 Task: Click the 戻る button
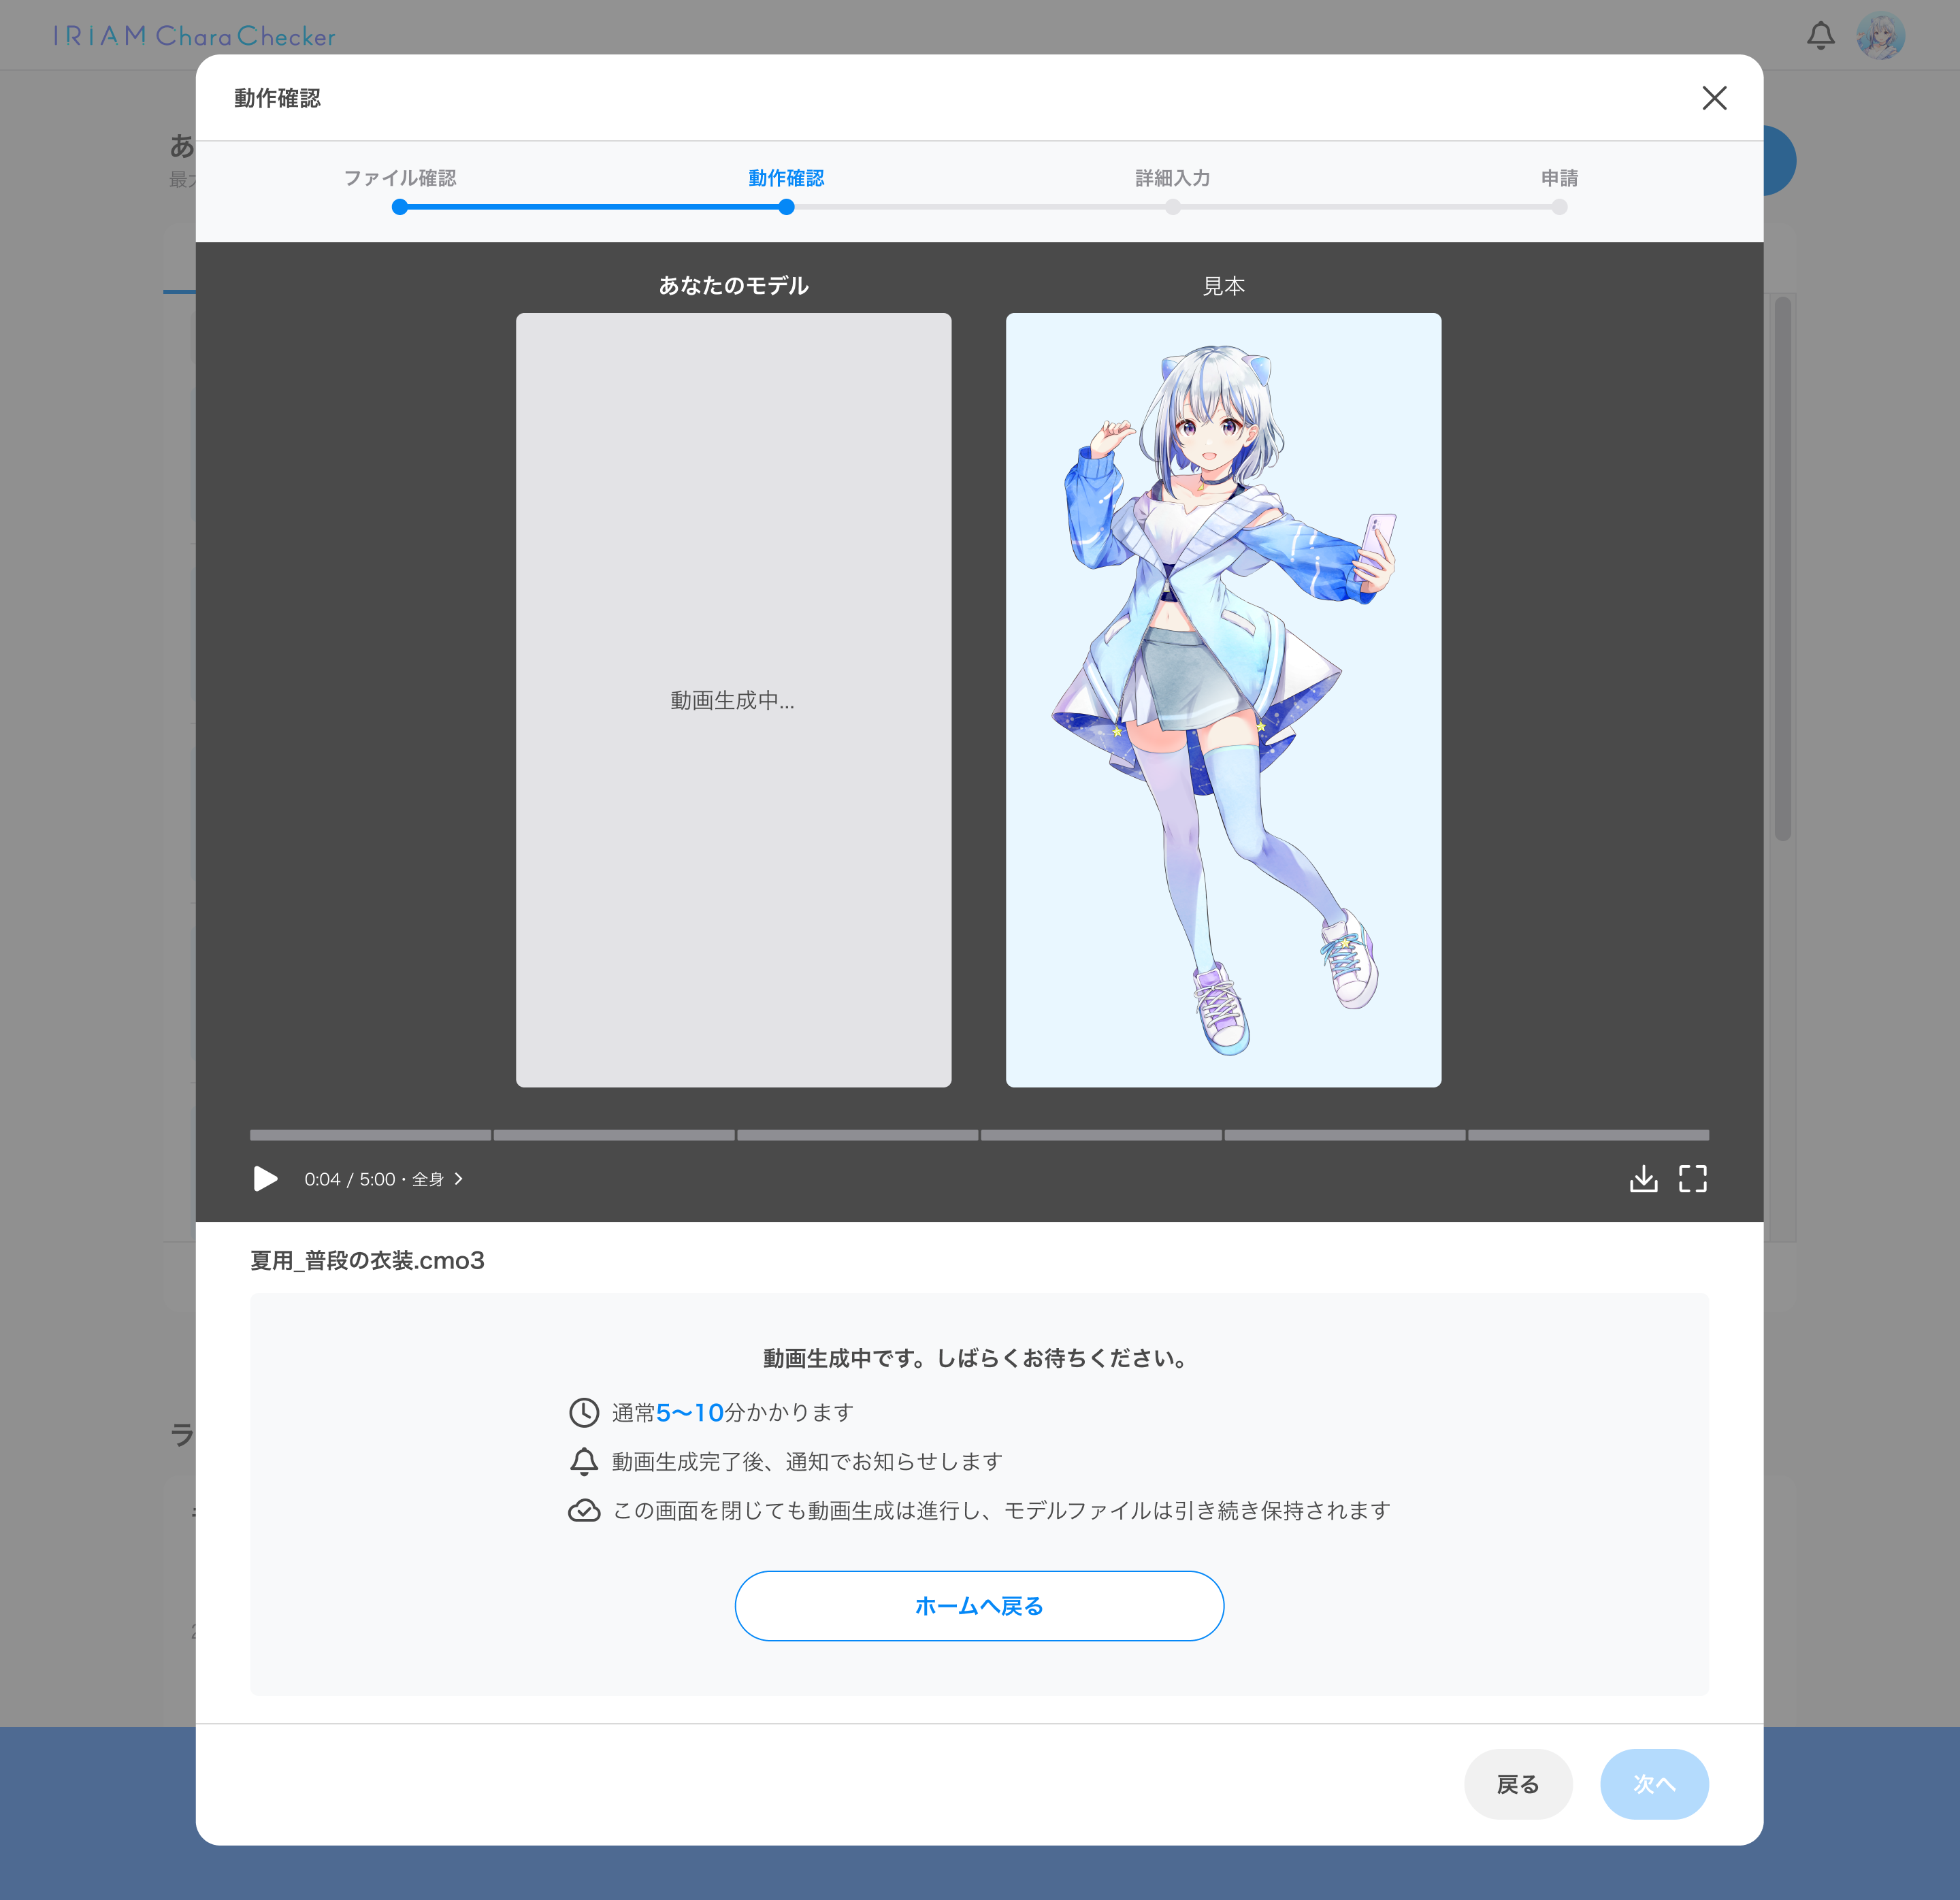click(1518, 1784)
